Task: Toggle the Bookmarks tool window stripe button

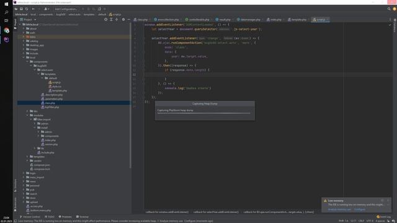Action: point(15,204)
